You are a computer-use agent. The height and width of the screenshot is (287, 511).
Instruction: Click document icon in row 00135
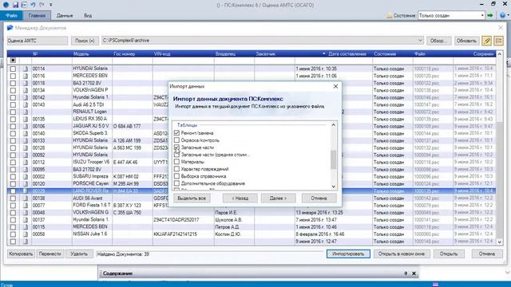click(26, 119)
